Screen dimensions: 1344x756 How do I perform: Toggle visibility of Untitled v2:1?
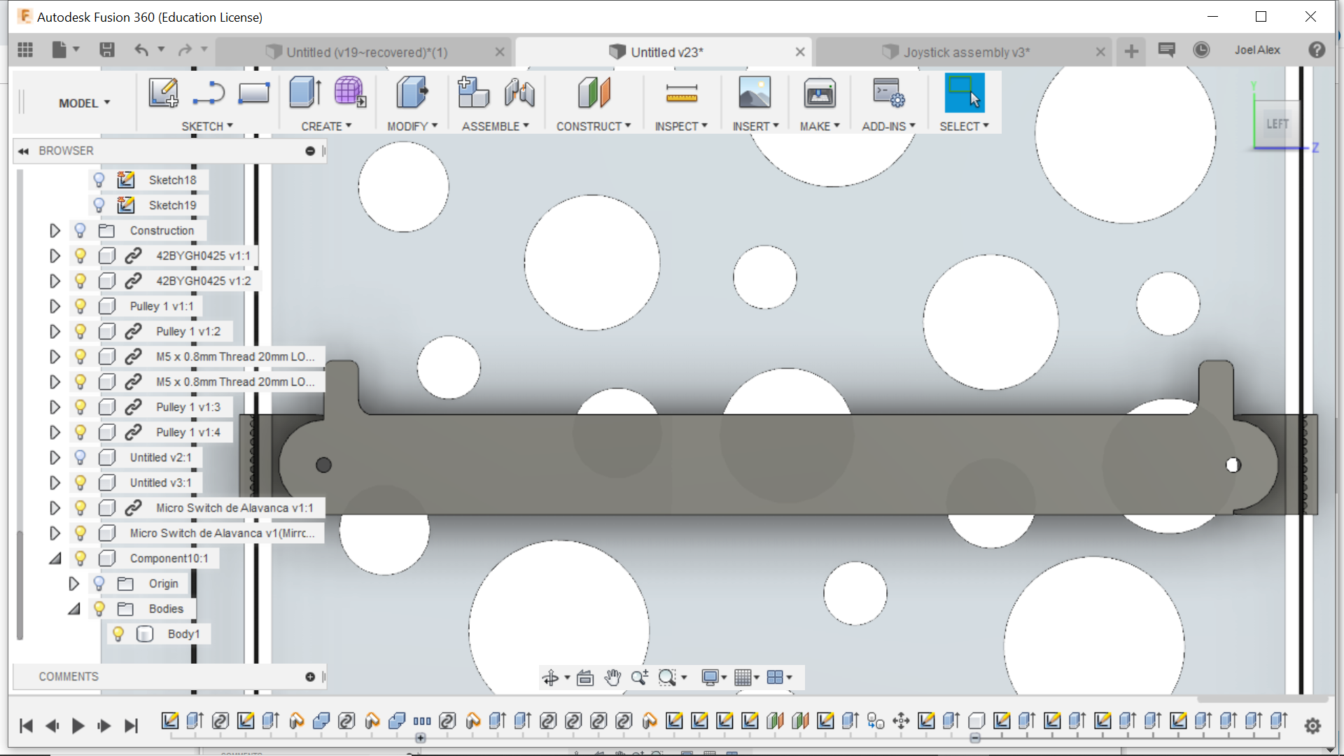80,457
